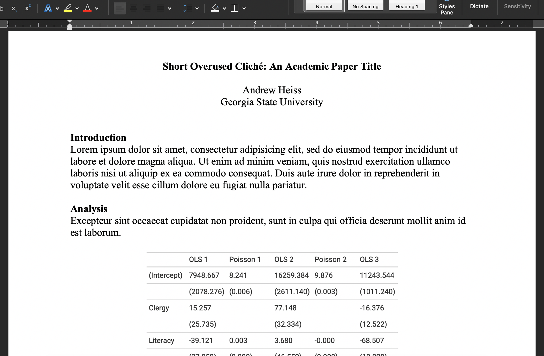Apply subscript formatting
This screenshot has height=356, width=544.
click(14, 9)
